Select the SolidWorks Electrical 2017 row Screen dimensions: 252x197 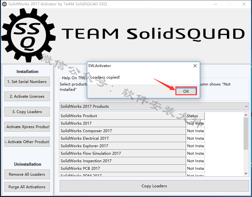[x=123, y=138]
